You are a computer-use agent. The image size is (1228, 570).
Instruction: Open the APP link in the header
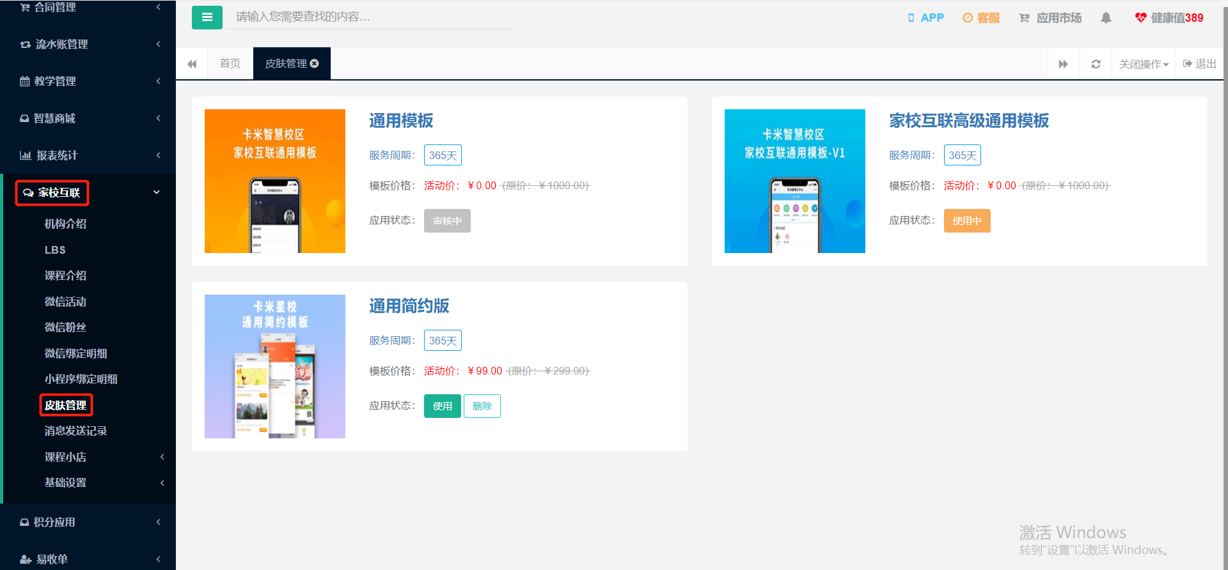(x=925, y=18)
